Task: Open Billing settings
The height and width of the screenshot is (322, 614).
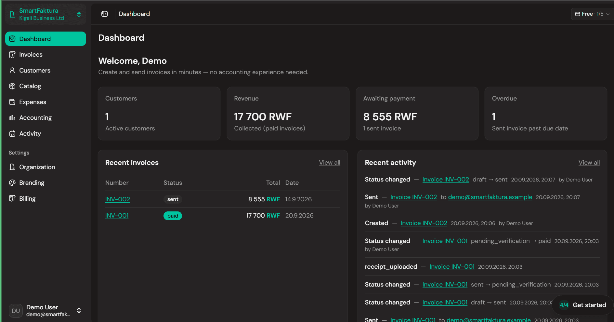Action: coord(46,198)
